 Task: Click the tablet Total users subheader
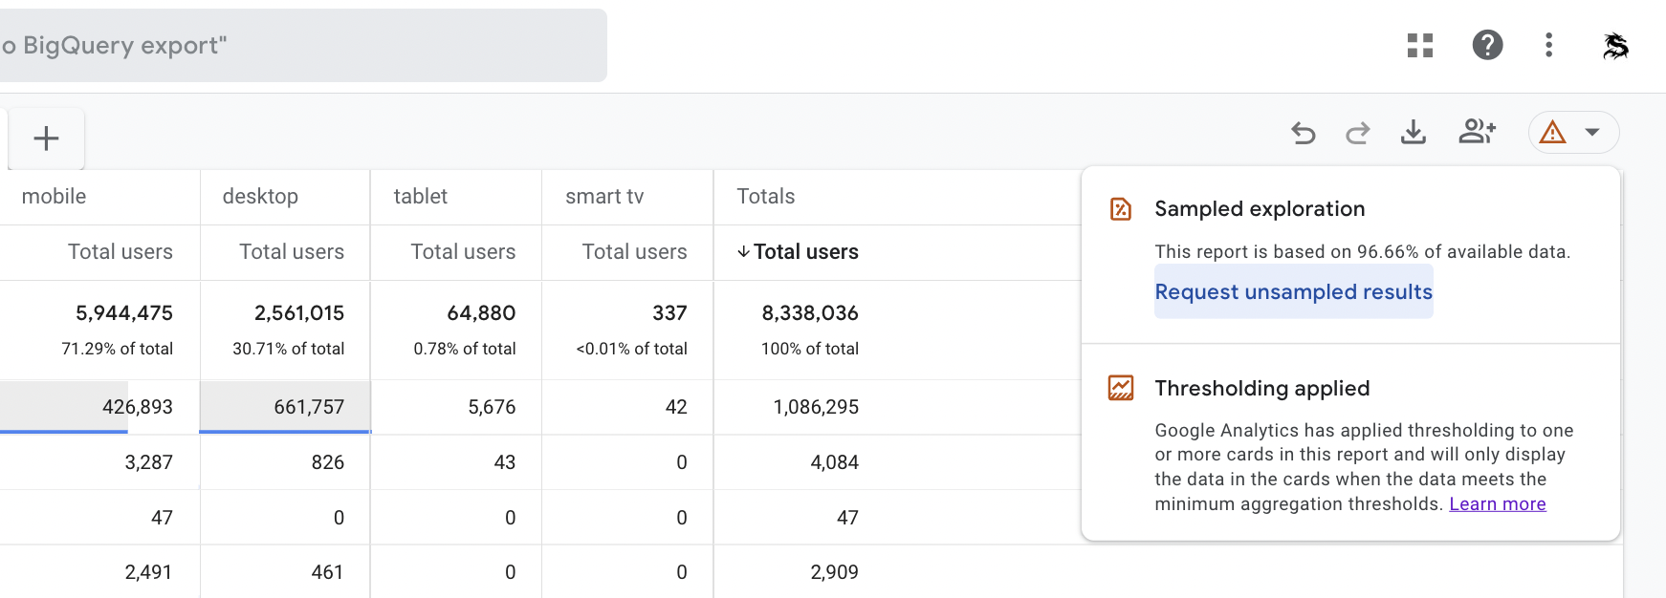pos(463,252)
